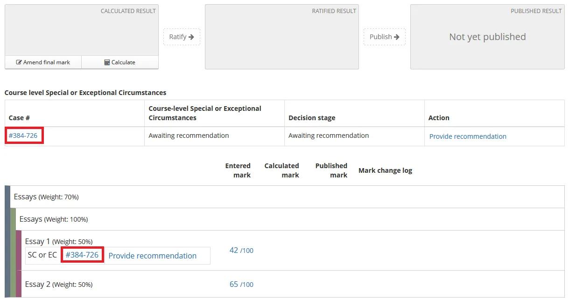Click the Ratify arrow button

(x=182, y=37)
